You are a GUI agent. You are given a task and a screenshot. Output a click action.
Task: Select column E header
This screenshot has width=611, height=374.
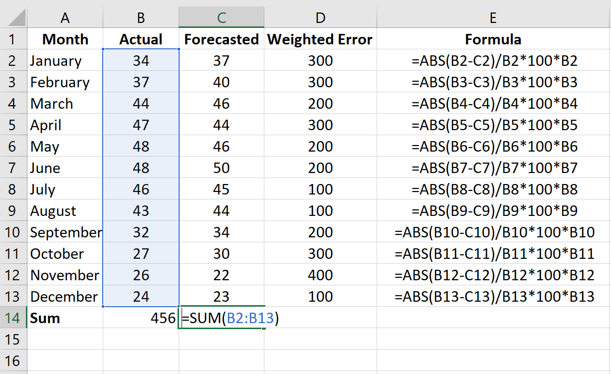coord(493,16)
